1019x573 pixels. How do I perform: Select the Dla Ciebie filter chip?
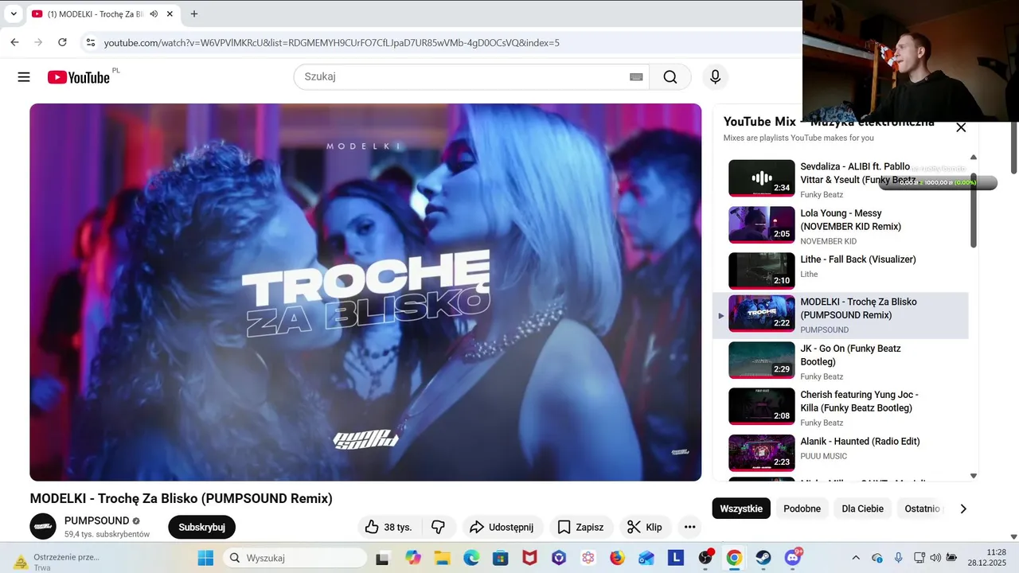click(x=863, y=509)
